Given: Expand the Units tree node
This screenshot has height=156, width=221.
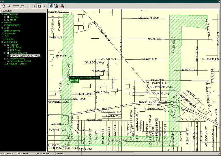Looking at the screenshot, I should tap(2, 28).
